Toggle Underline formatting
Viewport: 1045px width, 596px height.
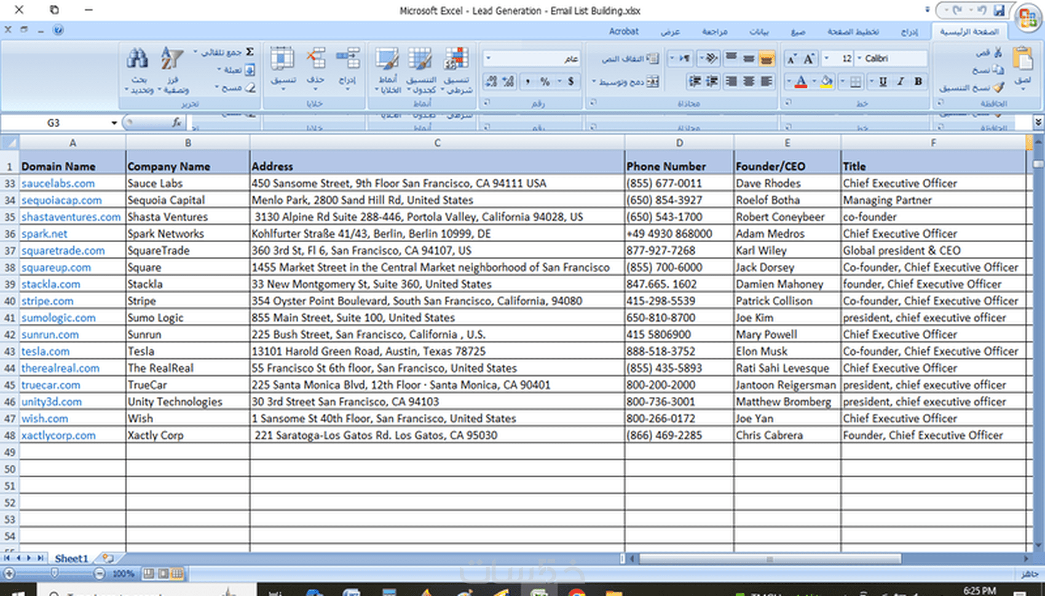(x=883, y=81)
